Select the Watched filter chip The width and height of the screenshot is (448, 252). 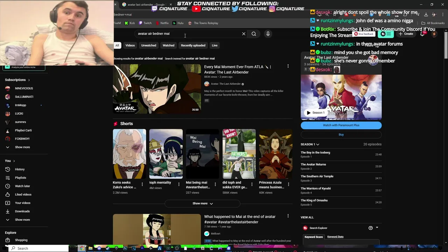tap(168, 45)
